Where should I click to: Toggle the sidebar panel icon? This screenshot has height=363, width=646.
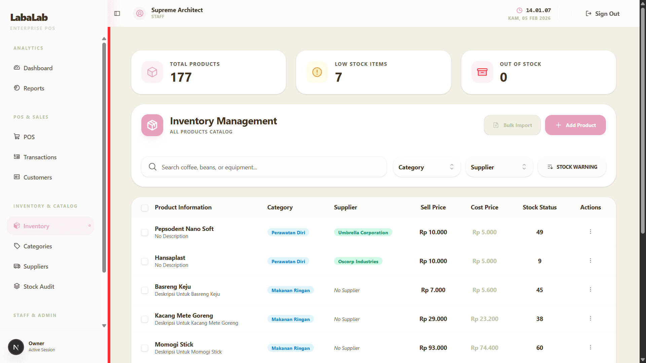point(117,13)
